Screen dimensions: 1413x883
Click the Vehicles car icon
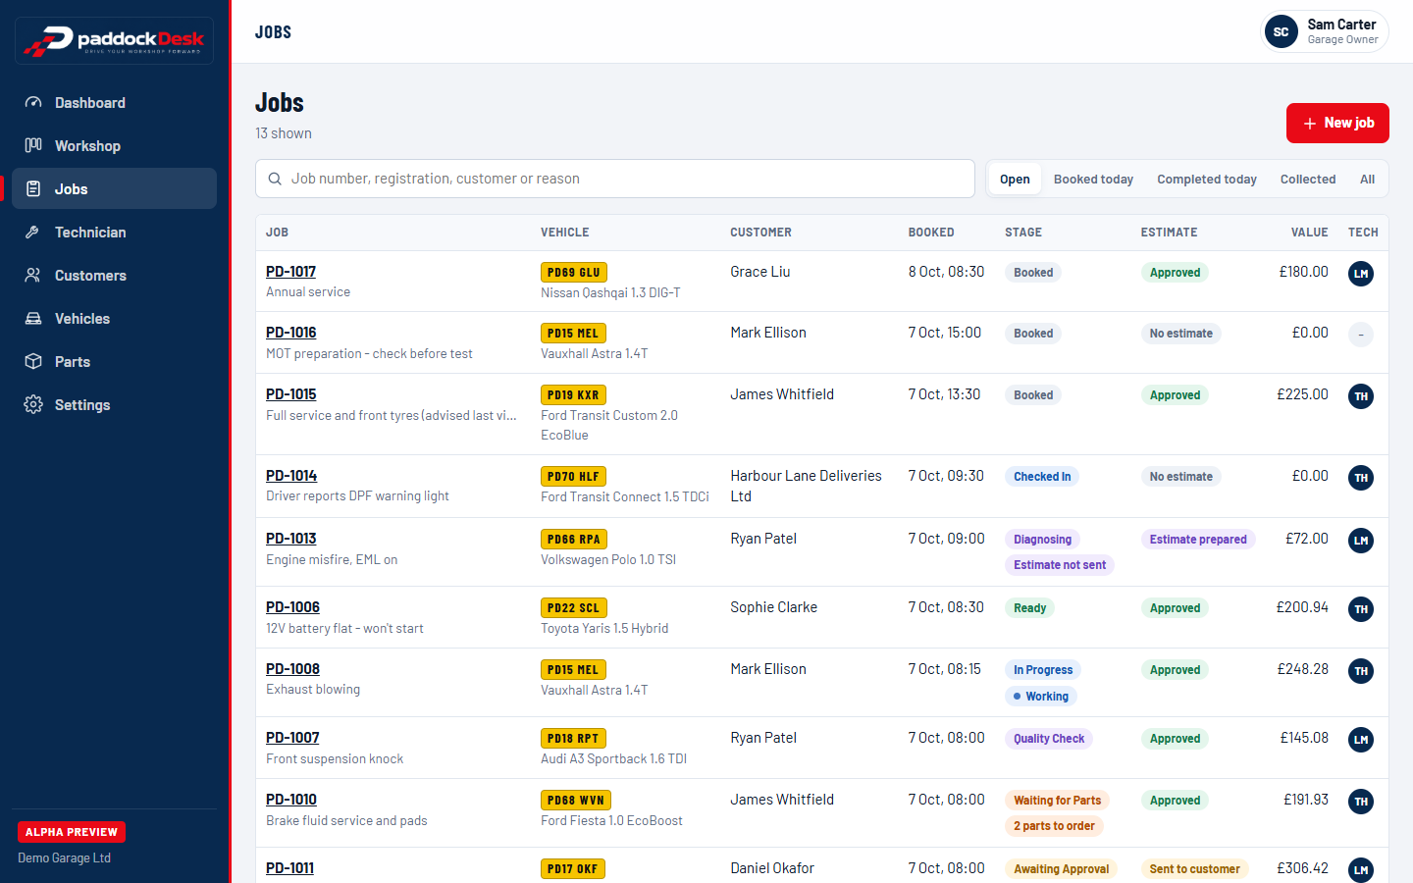point(33,319)
